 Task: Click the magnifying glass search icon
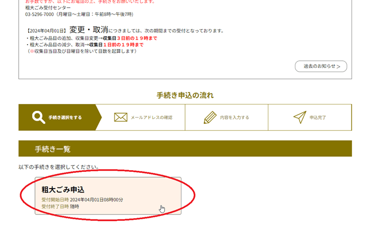tap(38, 117)
